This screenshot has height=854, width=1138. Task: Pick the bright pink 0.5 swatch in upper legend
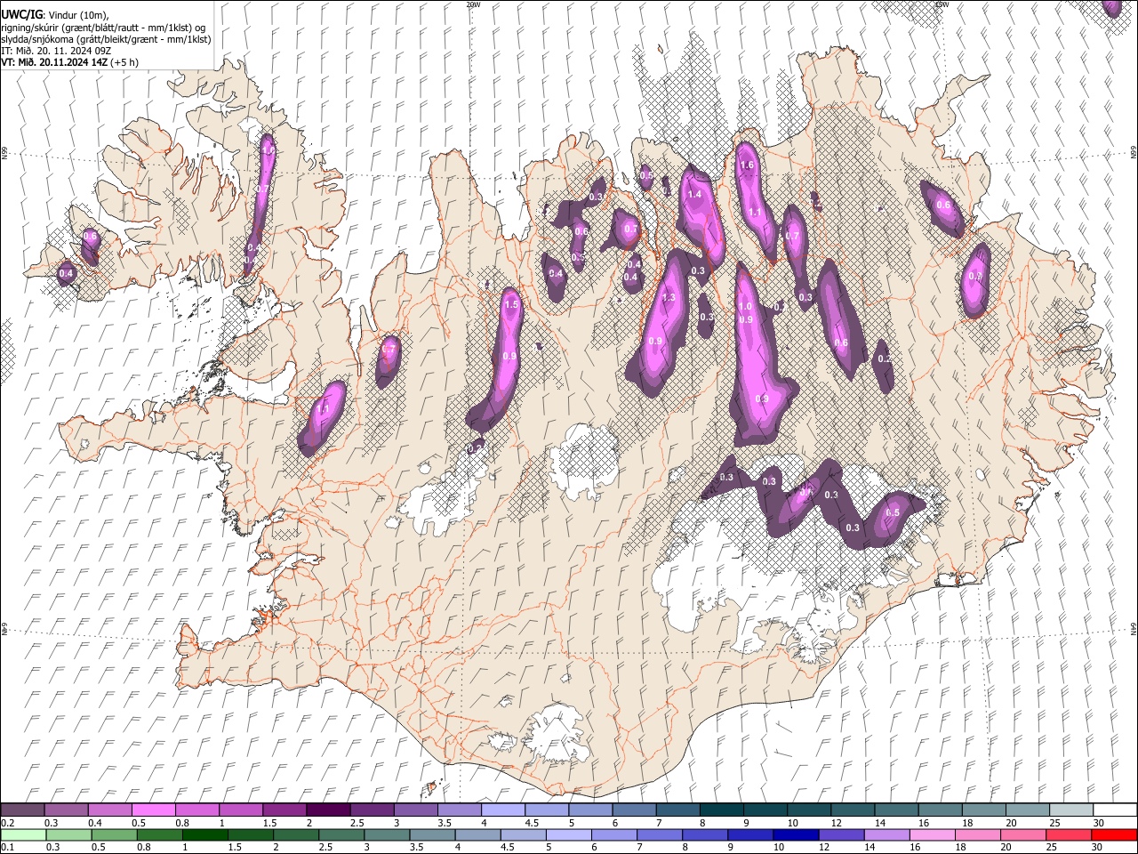(x=153, y=810)
